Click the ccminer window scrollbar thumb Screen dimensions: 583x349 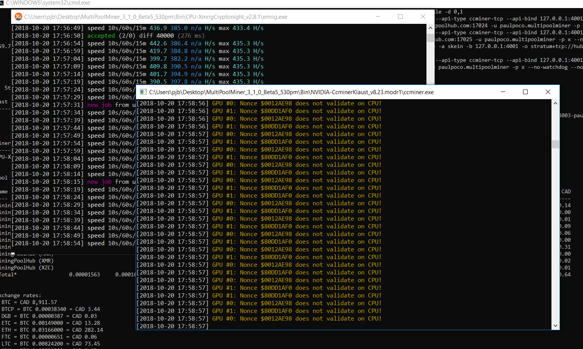pyautogui.click(x=555, y=144)
